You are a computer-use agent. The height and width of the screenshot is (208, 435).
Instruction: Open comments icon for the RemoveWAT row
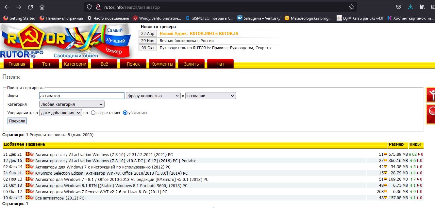[x=385, y=192]
